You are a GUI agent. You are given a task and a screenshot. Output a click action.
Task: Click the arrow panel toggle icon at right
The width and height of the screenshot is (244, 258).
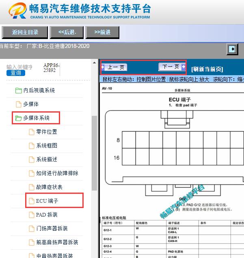click(232, 49)
